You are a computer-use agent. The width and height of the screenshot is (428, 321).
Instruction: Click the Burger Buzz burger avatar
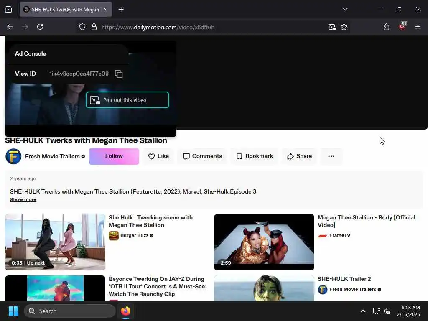click(114, 235)
